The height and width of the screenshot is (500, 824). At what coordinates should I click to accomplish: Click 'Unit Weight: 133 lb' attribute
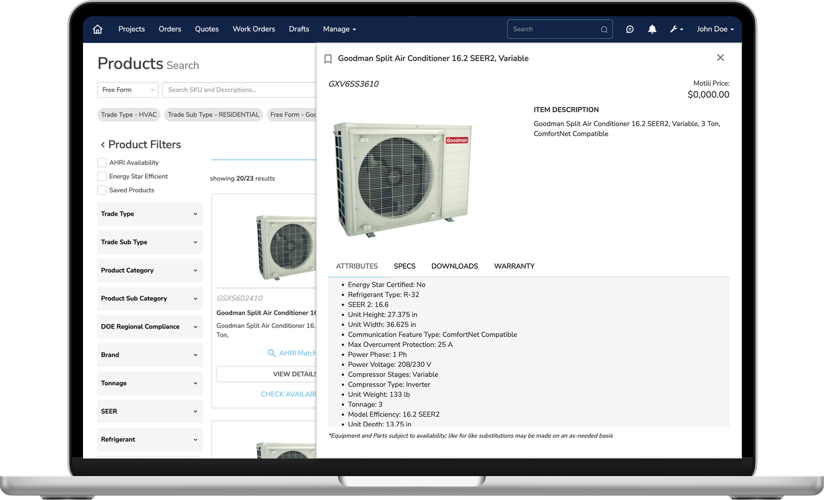pos(379,394)
